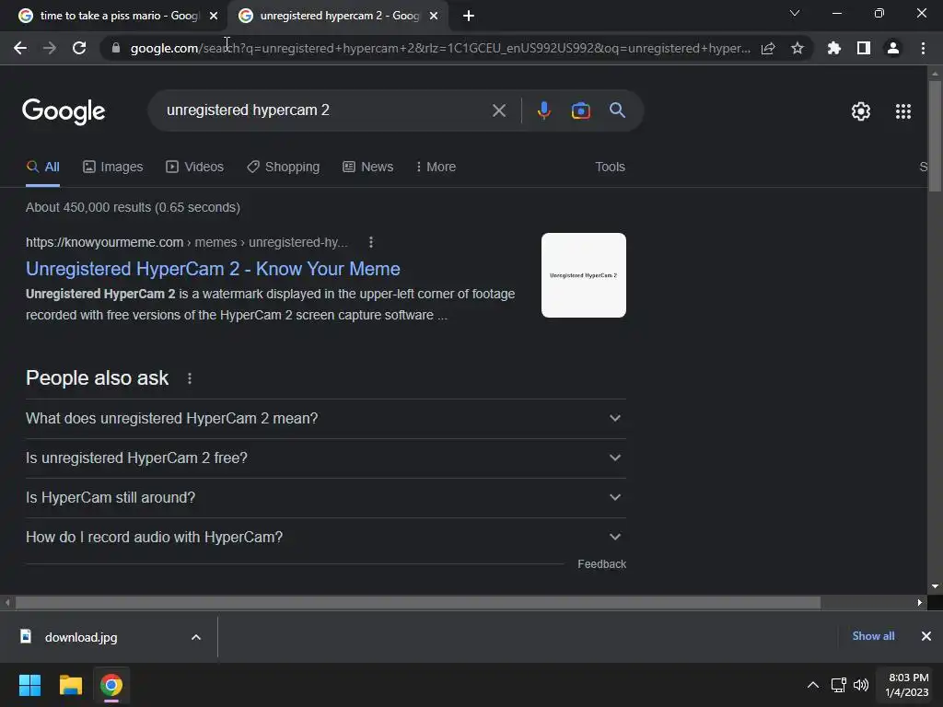Click the Chrome icon in the taskbar
The image size is (943, 707).
click(x=111, y=685)
